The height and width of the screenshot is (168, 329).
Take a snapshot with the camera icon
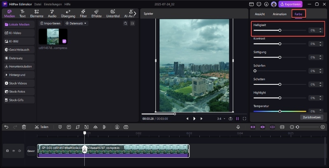[x=230, y=119]
